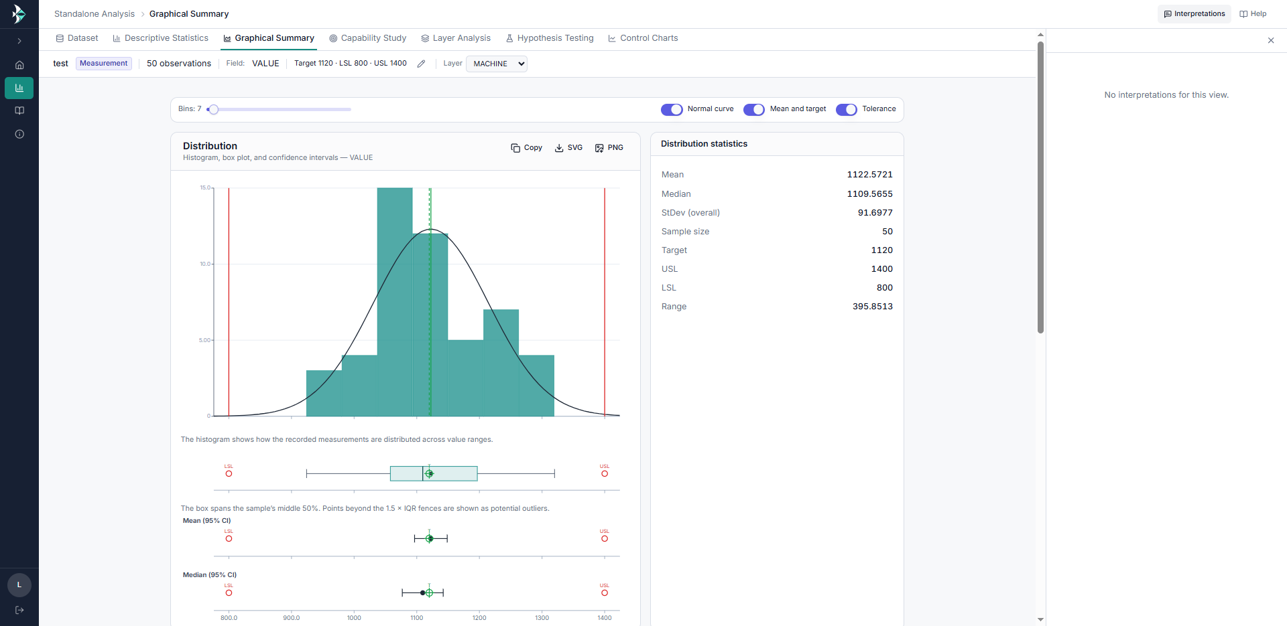Click the Range value 395.8513
Screen dimensions: 1287x626
click(872, 307)
